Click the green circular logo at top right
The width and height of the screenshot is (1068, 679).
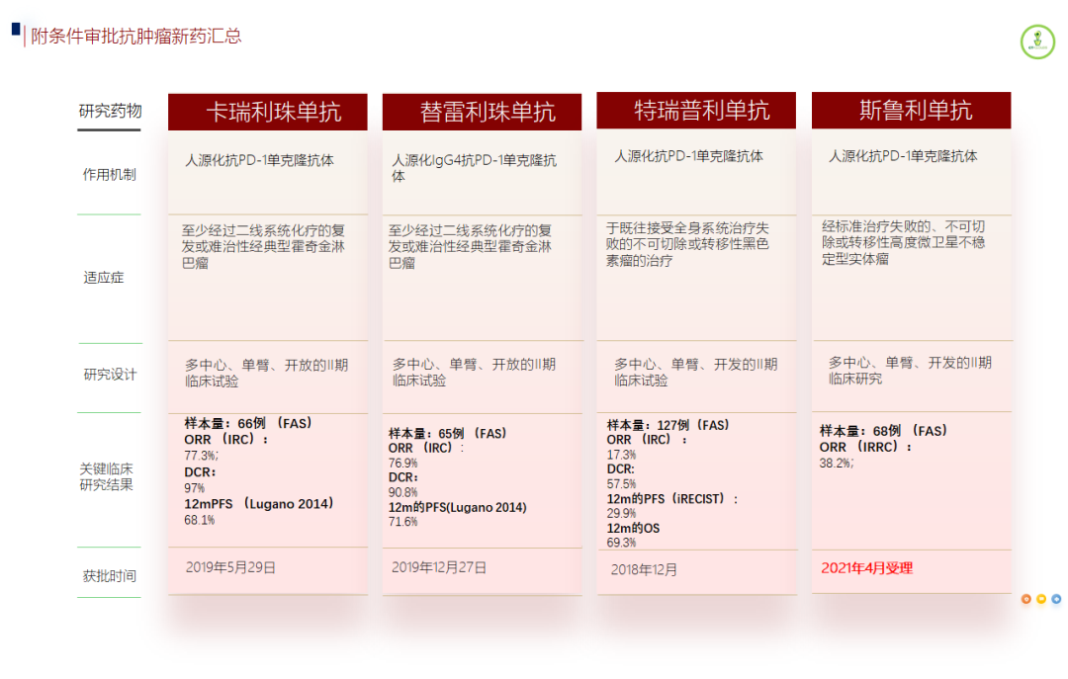(x=1037, y=41)
